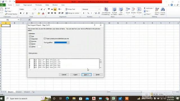Apply accounting dollar number format
This screenshot has width=180, height=101.
84,13
